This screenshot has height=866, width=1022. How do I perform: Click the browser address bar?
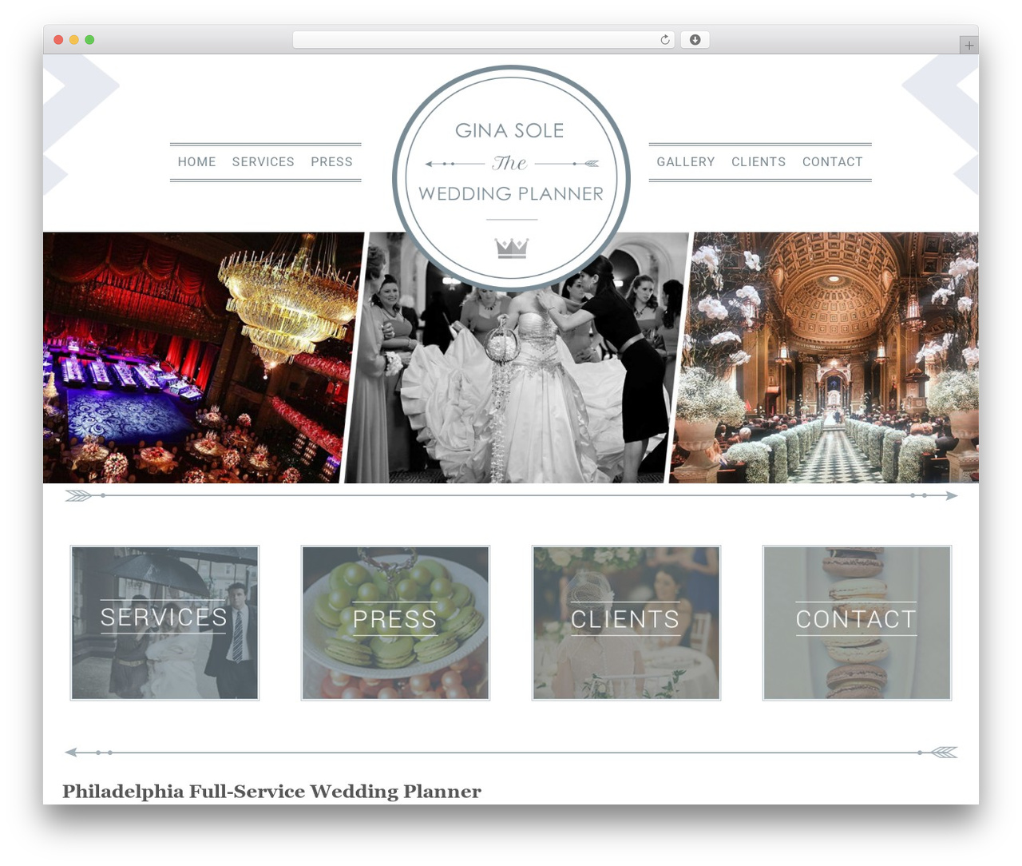pyautogui.click(x=484, y=40)
